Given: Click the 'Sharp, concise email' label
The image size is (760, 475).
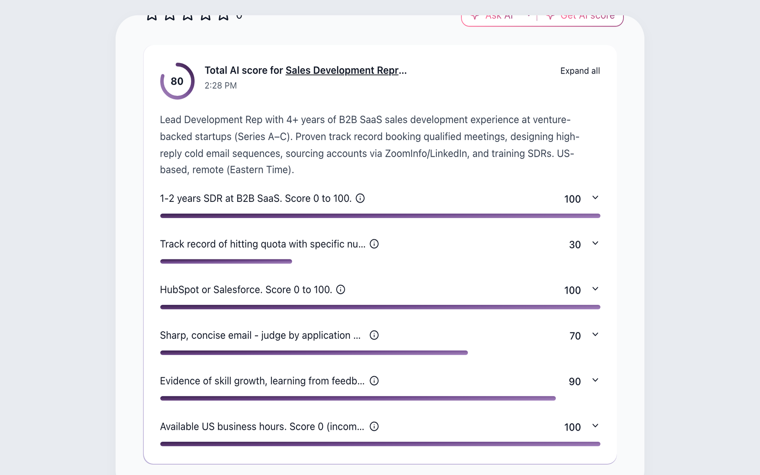Looking at the screenshot, I should click(x=260, y=335).
